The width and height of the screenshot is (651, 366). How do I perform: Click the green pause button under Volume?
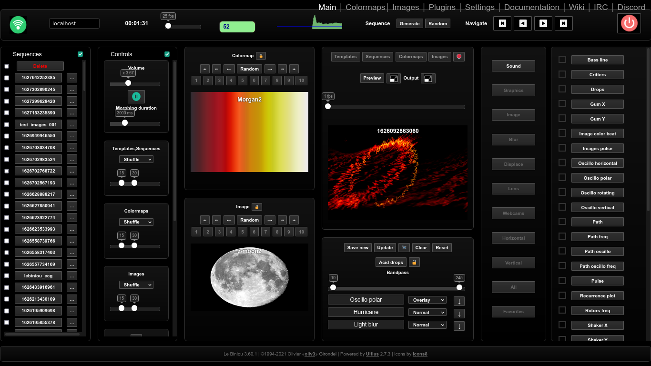[136, 97]
